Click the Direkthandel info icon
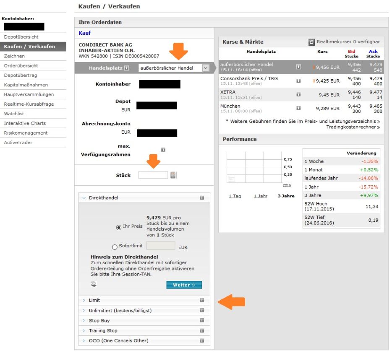Image resolution: width=392 pixels, height=353 pixels. tap(202, 198)
